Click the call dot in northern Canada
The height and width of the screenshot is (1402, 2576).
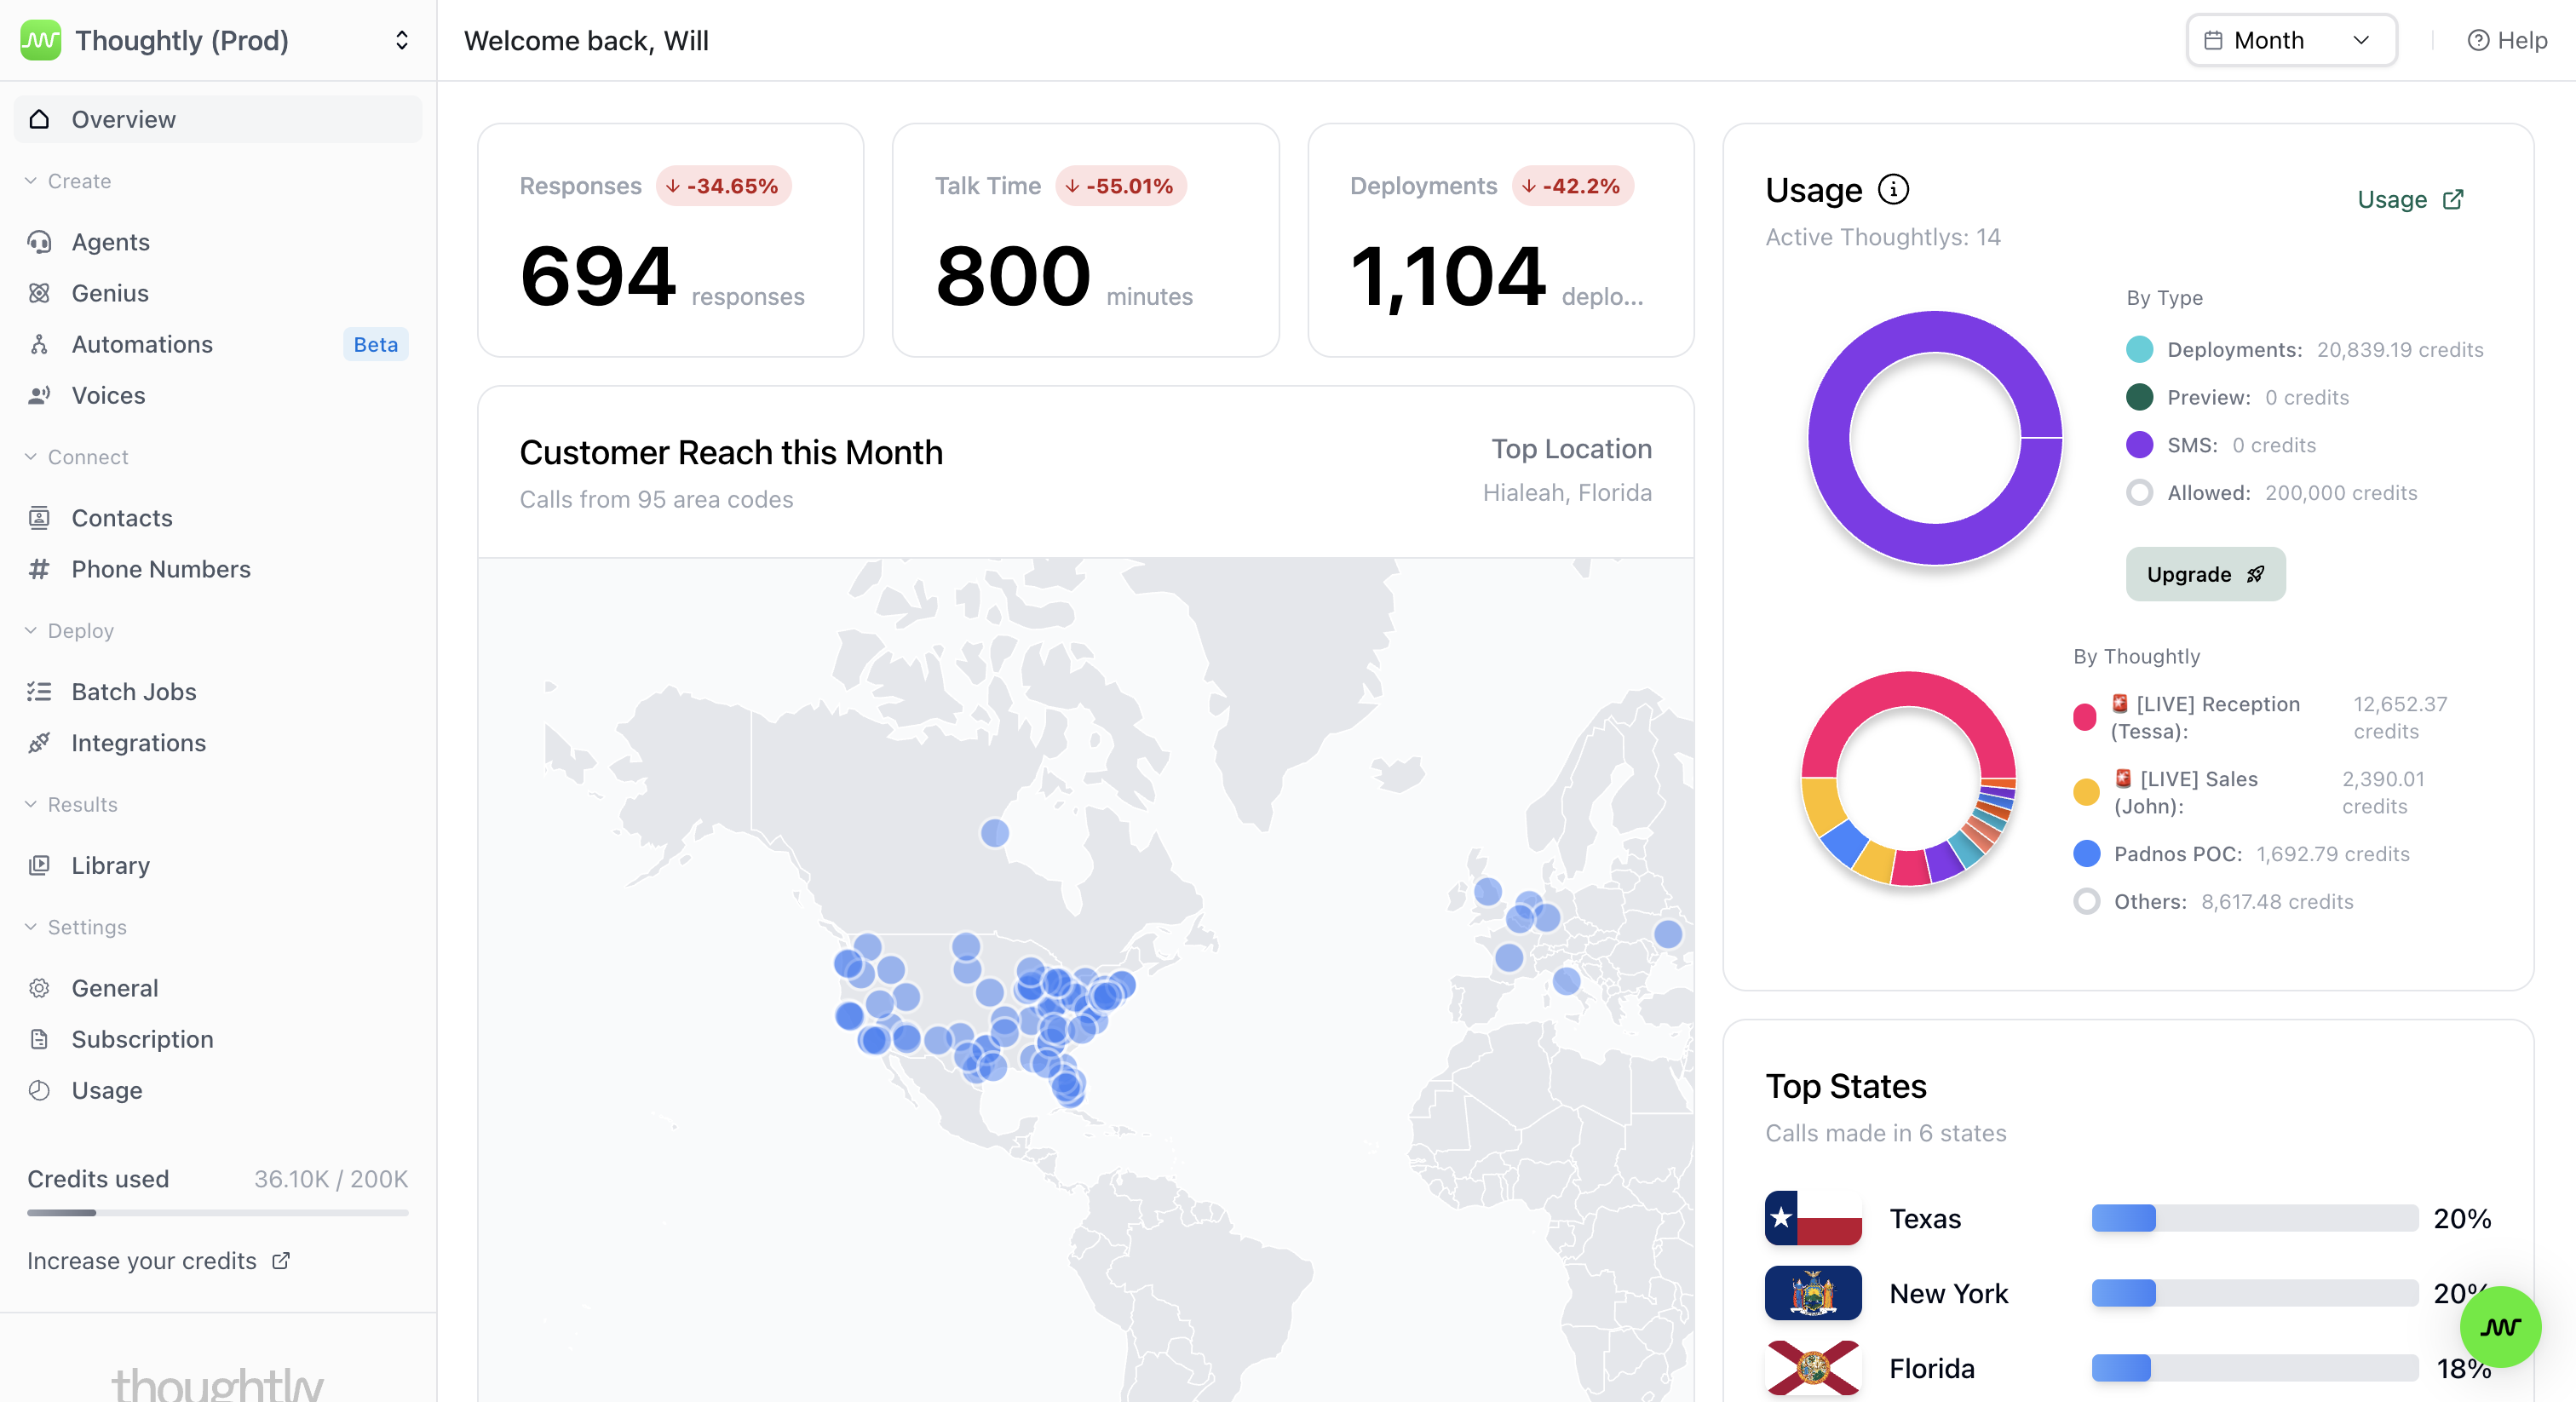(994, 833)
